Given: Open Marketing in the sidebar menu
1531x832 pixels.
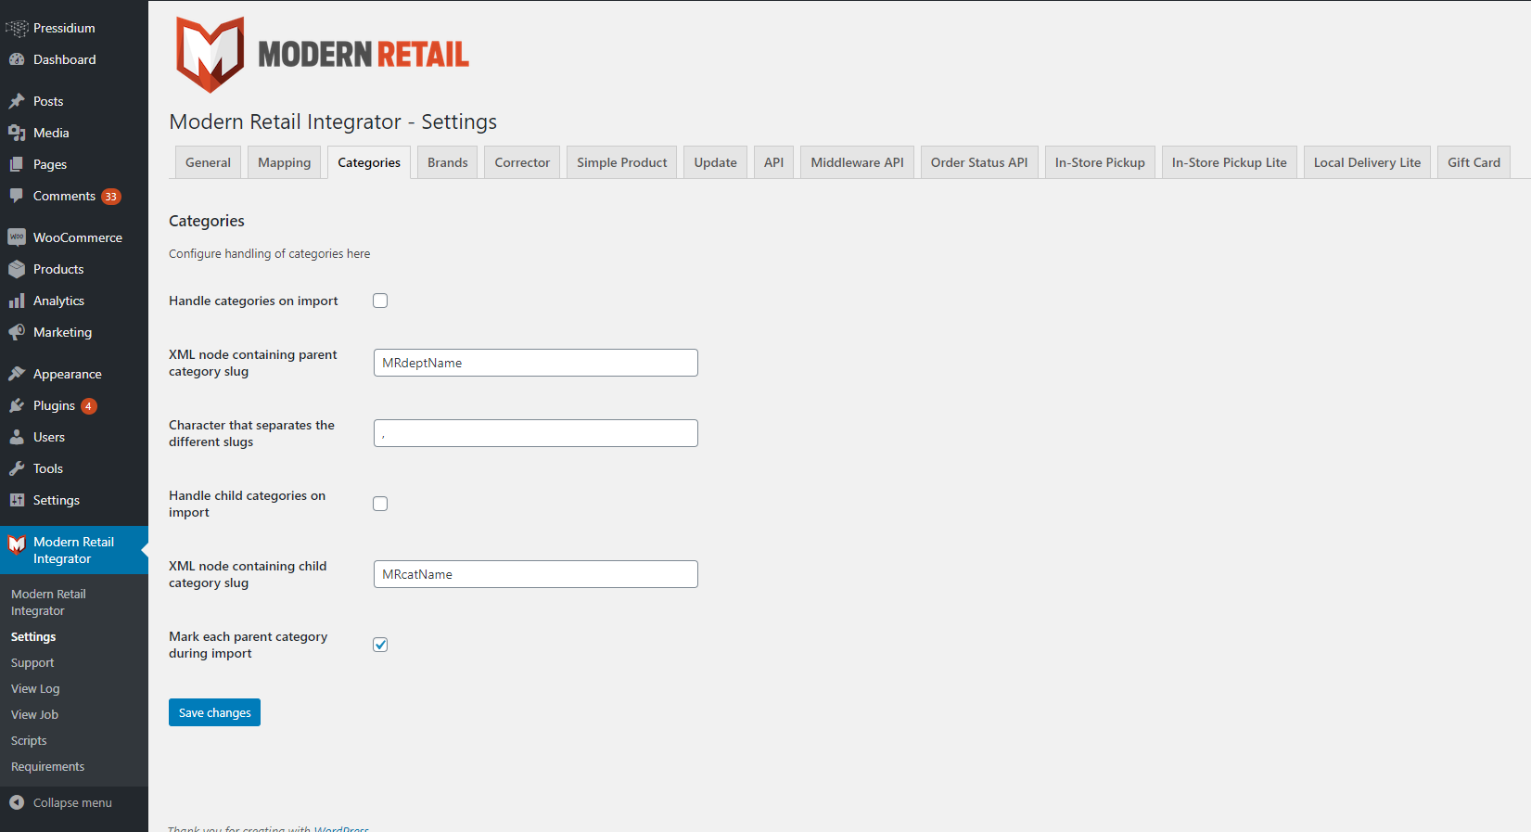Looking at the screenshot, I should pyautogui.click(x=74, y=332).
